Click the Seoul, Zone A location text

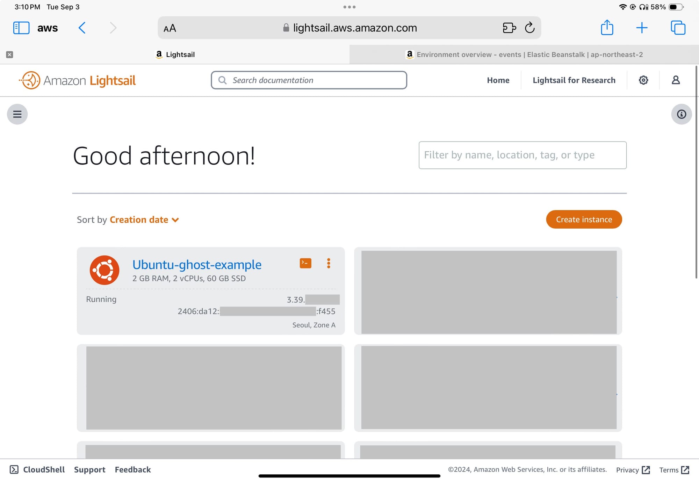(314, 325)
